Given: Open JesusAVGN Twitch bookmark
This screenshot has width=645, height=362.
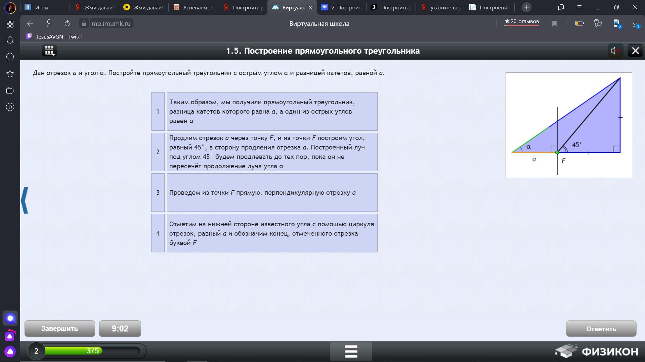Looking at the screenshot, I should [54, 37].
